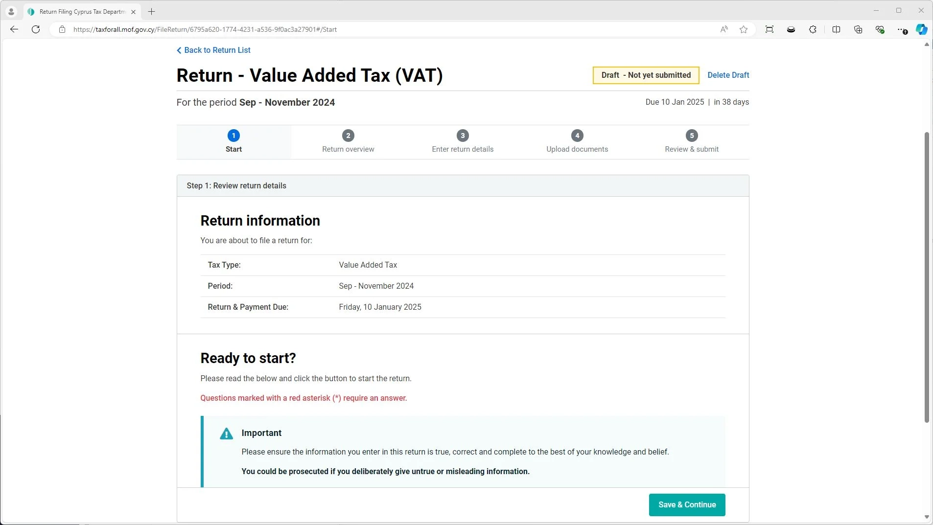
Task: Click the Save & Continue button
Action: [687, 504]
